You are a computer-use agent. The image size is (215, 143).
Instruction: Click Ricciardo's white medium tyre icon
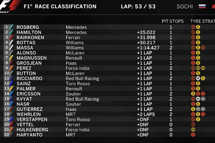pyautogui.click(x=198, y=78)
